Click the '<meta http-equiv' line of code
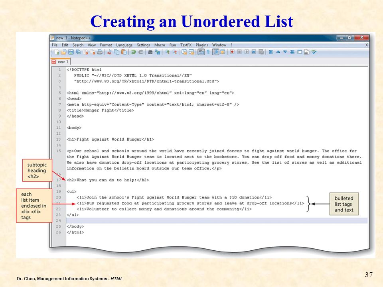 click(x=153, y=104)
